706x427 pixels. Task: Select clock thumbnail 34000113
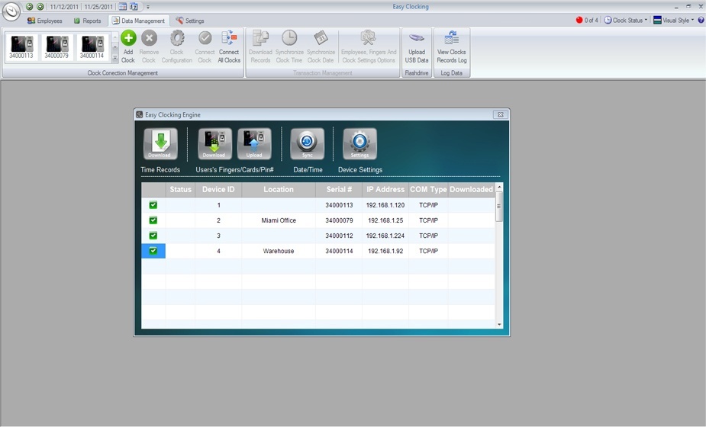(21, 47)
